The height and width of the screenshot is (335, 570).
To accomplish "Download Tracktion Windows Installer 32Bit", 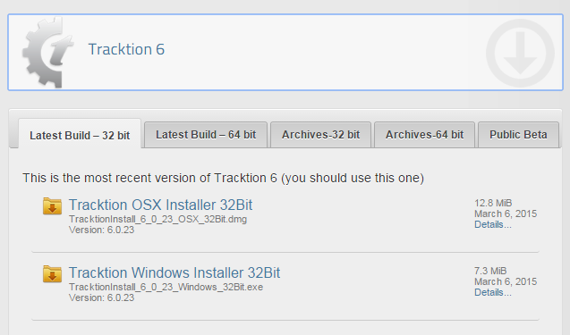I will [174, 272].
